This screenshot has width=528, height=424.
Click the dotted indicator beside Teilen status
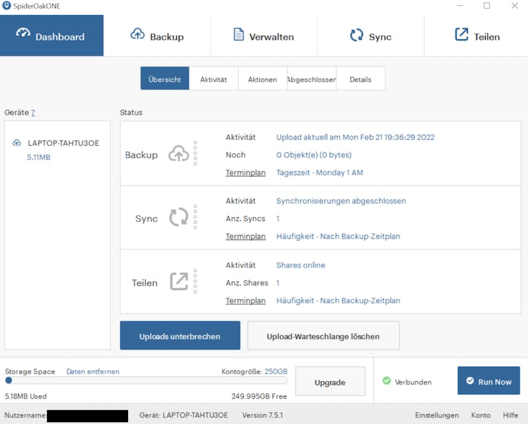[x=195, y=282]
